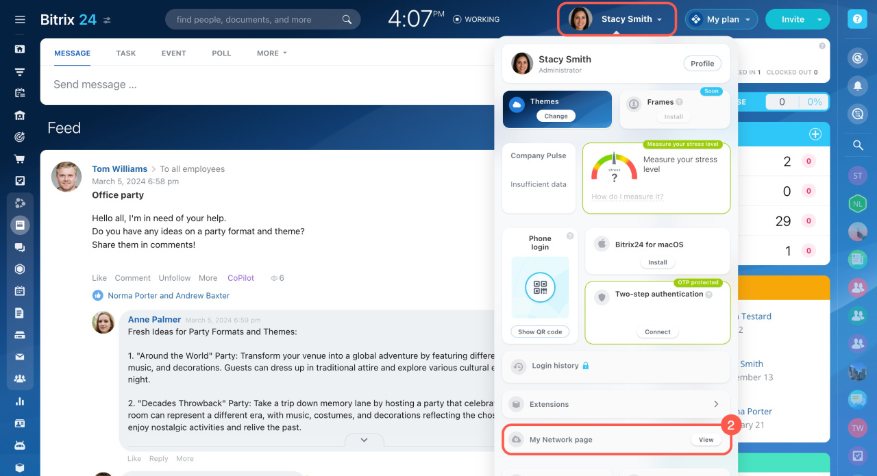Open the calendar icon in left sidebar
Viewport: 877px width, 476px height.
pos(20,290)
